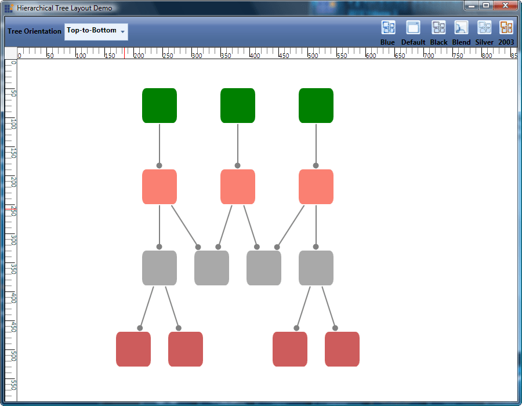Select the rightmost salmon node
Viewport: 522px width, 406px height.
point(316,186)
